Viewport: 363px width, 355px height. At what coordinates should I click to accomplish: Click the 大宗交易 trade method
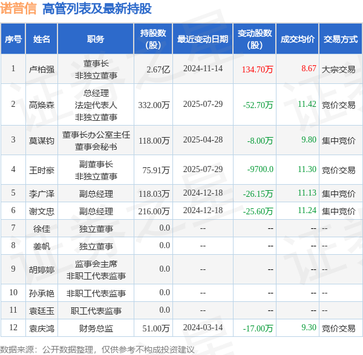pos(338,69)
